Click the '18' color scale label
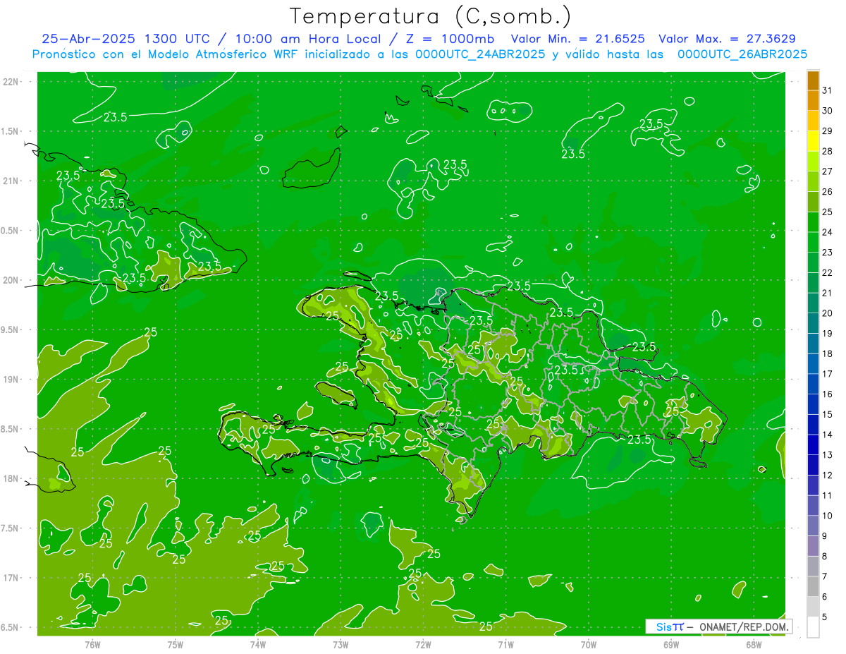The image size is (846, 654). click(x=828, y=353)
